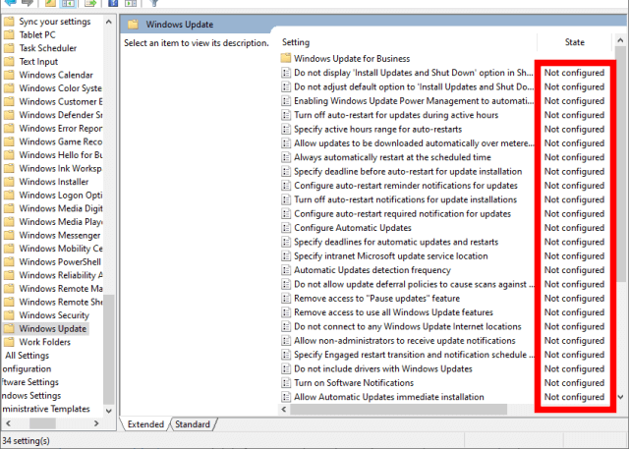Select Windows PowerShell in the tree
Viewport: 629px width, 449px height.
tap(60, 261)
